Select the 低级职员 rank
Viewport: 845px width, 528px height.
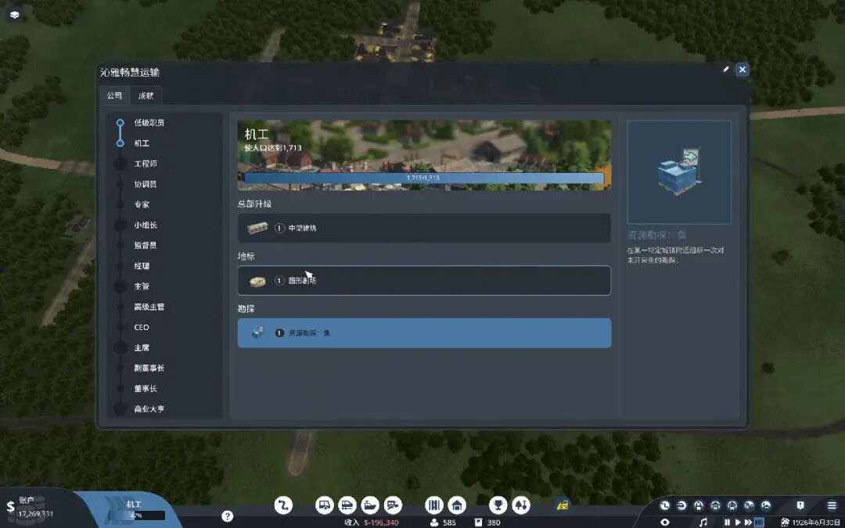[x=149, y=122]
